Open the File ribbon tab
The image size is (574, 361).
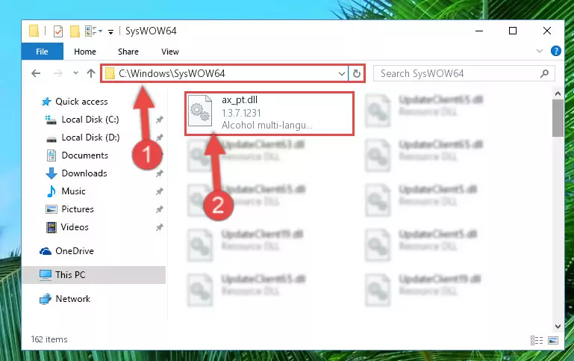(42, 52)
